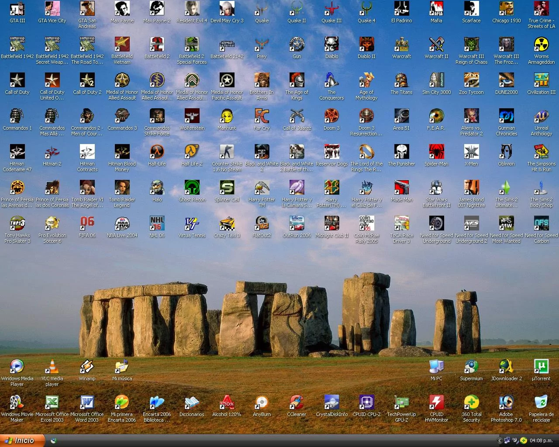Open the Mi PC icon
Screen dimensions: 559x447
[x=436, y=367]
